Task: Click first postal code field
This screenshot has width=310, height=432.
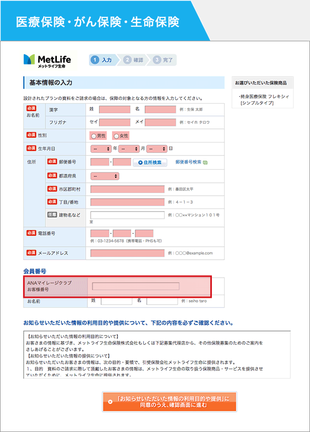Action: pyautogui.click(x=100, y=162)
